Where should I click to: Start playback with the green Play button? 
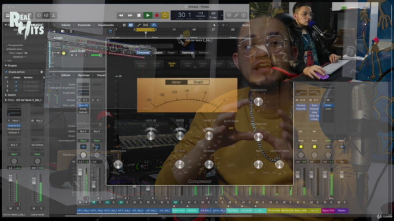coord(148,15)
